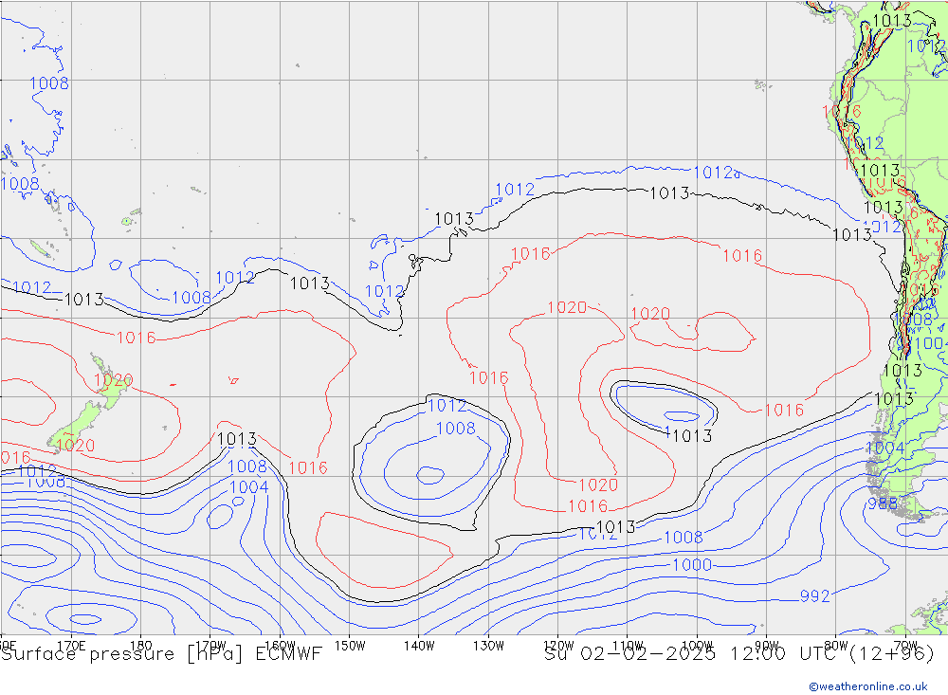This screenshot has height=695, width=948.
Task: Click the small green island east of the 1008 label
Action: (126, 222)
